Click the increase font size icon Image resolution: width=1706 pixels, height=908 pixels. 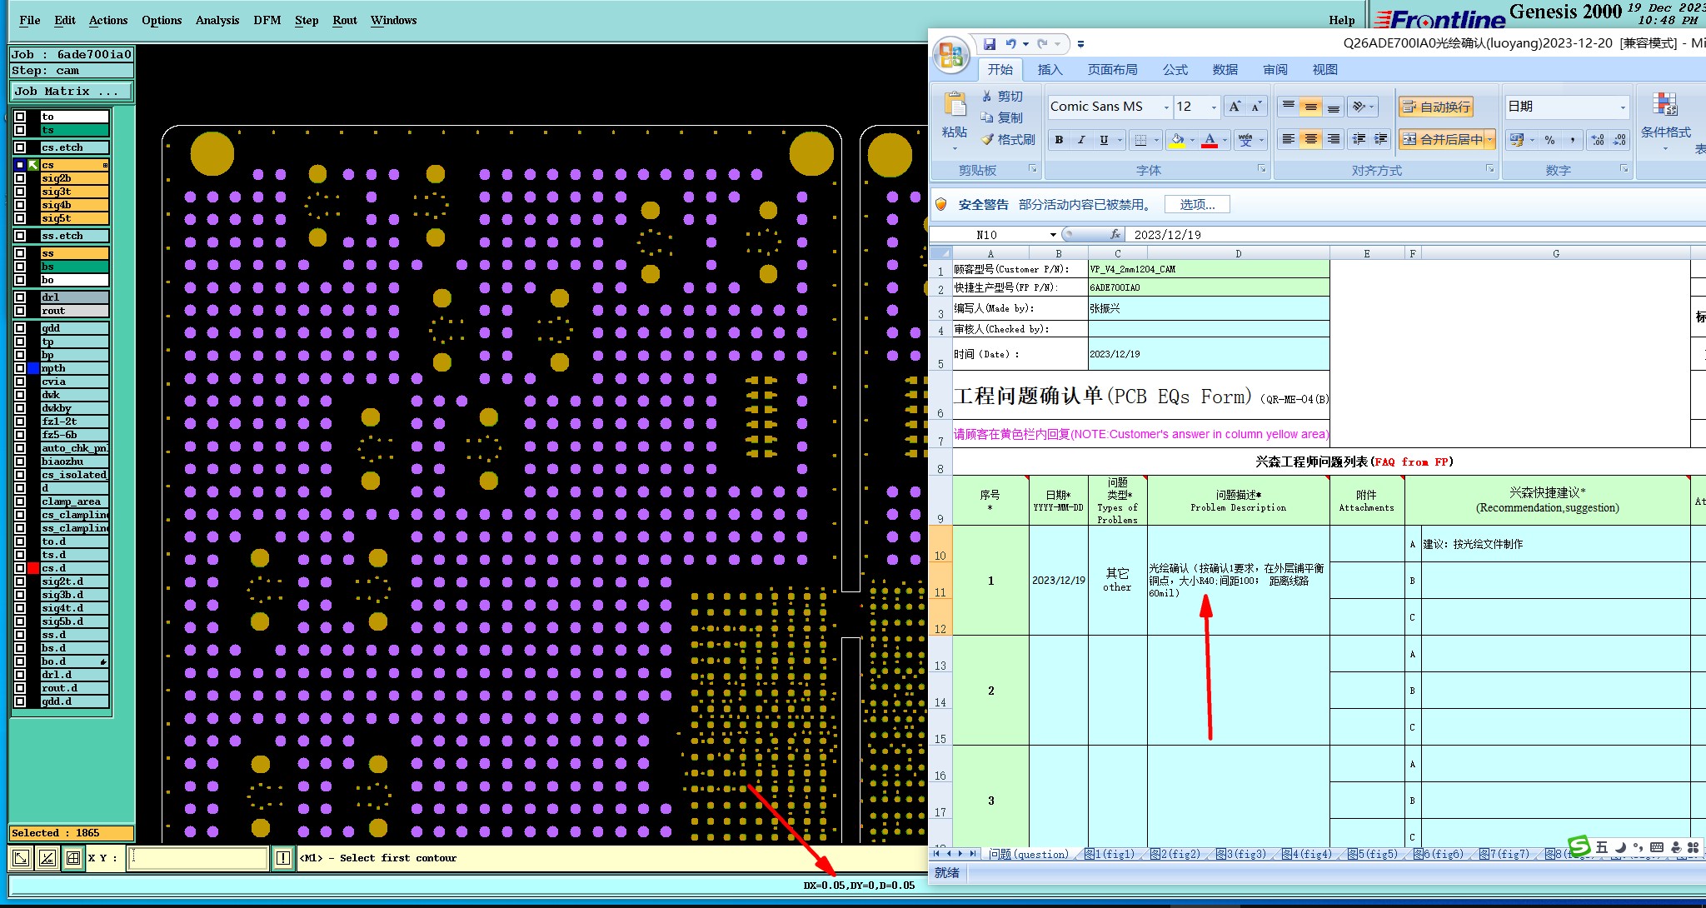click(x=1235, y=107)
